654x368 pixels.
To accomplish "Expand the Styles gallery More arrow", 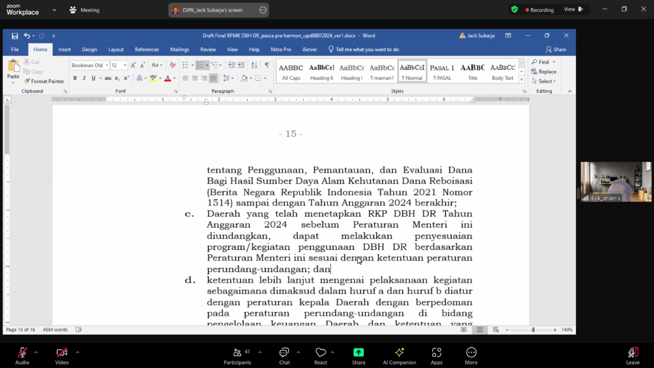I will (x=521, y=79).
